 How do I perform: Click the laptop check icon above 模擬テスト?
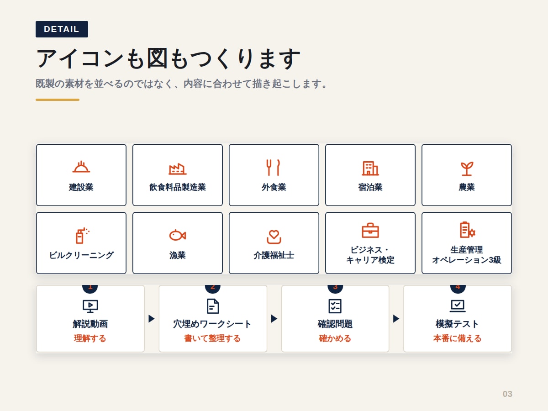click(458, 306)
